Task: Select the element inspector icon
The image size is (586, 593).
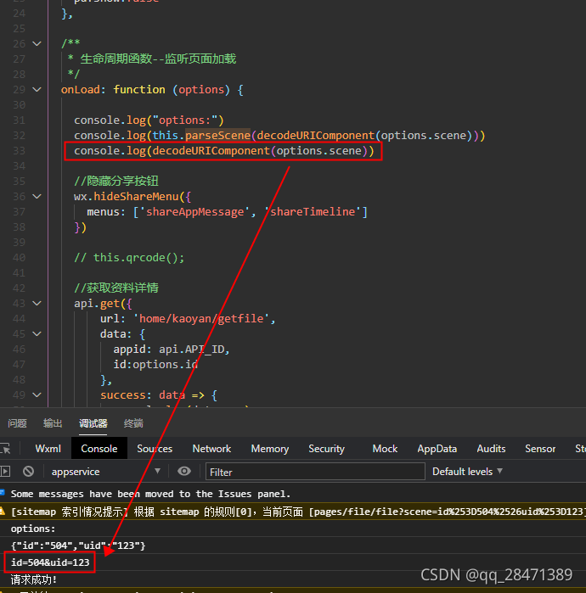Action: [5, 449]
